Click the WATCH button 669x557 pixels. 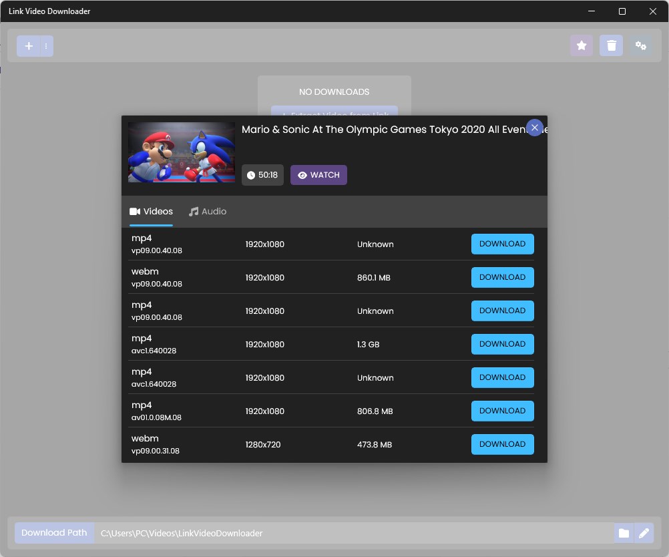[318, 175]
